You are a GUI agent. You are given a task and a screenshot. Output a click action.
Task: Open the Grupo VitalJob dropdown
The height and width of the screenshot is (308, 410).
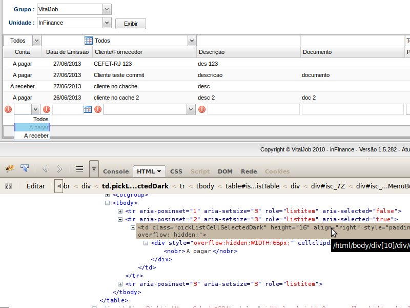coord(107,9)
